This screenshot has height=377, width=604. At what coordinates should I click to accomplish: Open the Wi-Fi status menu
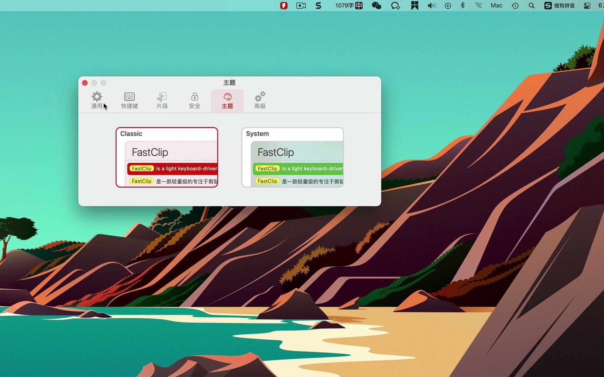pyautogui.click(x=479, y=6)
